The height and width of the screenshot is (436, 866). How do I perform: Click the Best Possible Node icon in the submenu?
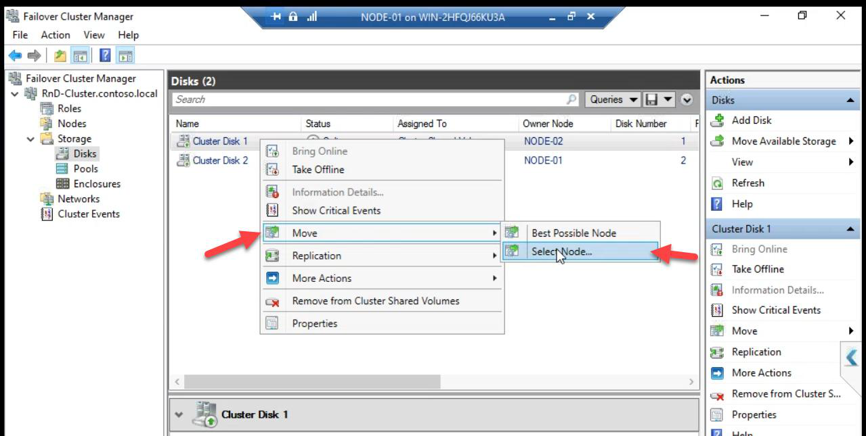[x=512, y=233]
